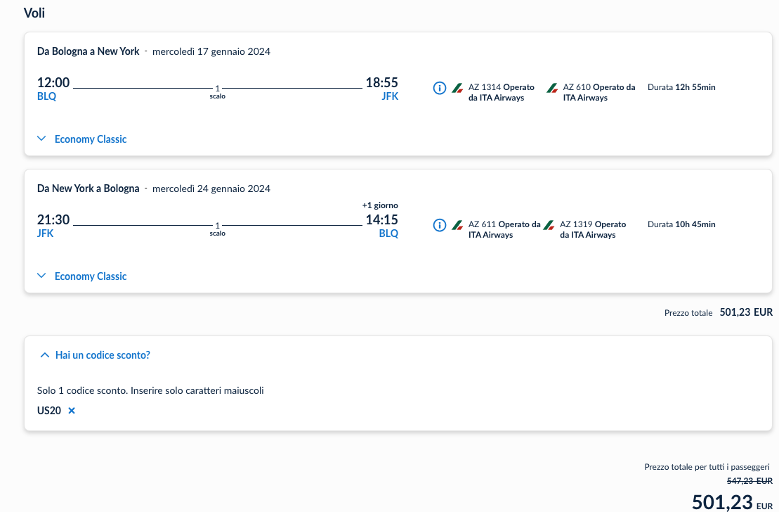The width and height of the screenshot is (779, 512).
Task: Click the BLQ departure airport link
Action: [46, 97]
